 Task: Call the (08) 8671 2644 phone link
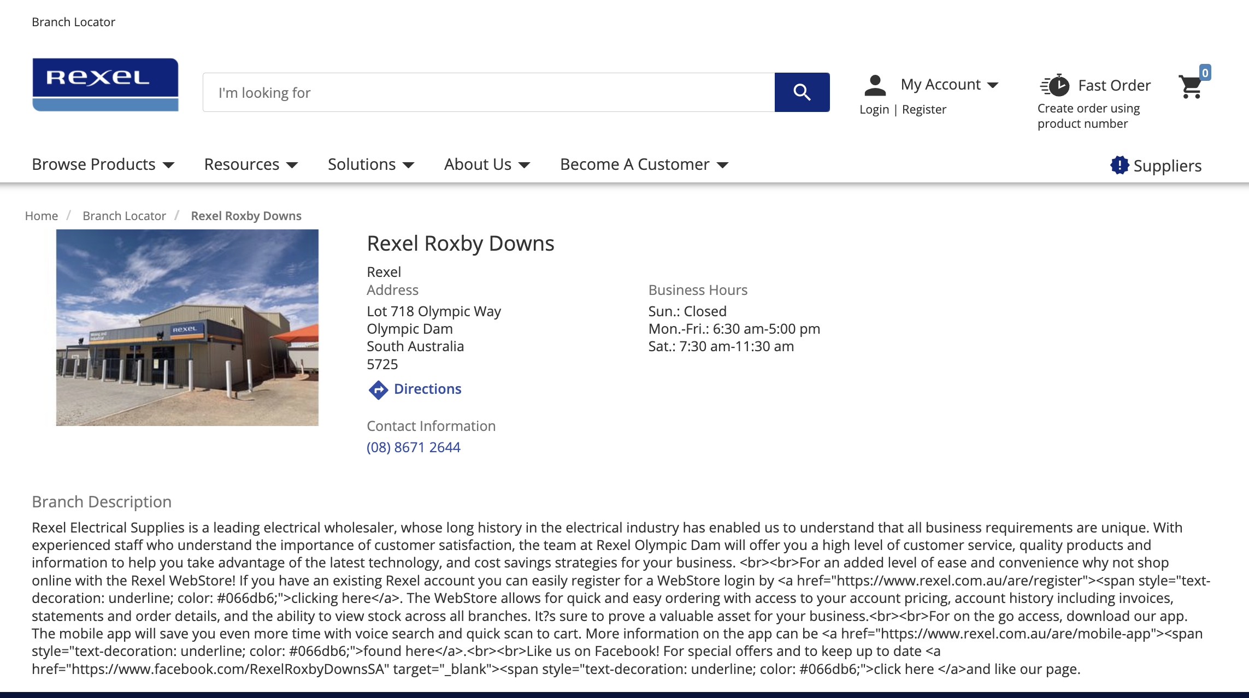414,447
